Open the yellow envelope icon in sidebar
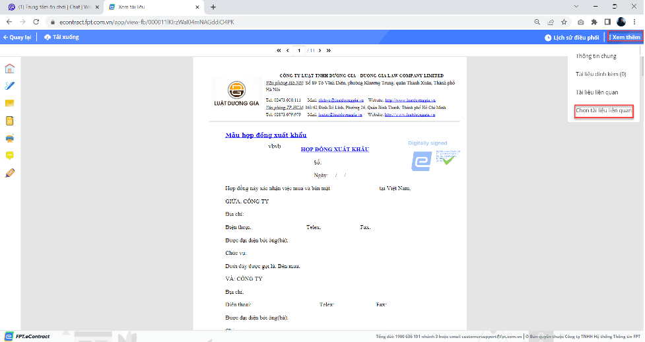This screenshot has width=645, height=342. point(10,103)
